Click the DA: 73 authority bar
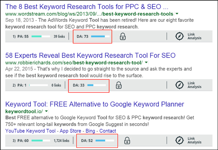The height and width of the screenshot is (150, 218). 100,36
